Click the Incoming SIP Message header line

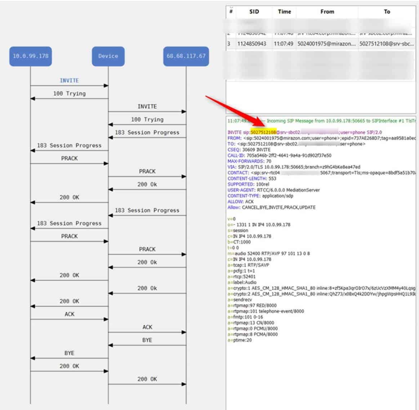click(x=321, y=121)
